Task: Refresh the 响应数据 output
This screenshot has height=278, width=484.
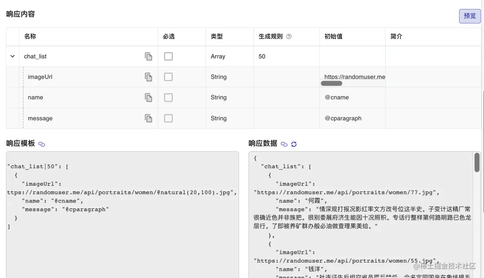Action: [294, 144]
